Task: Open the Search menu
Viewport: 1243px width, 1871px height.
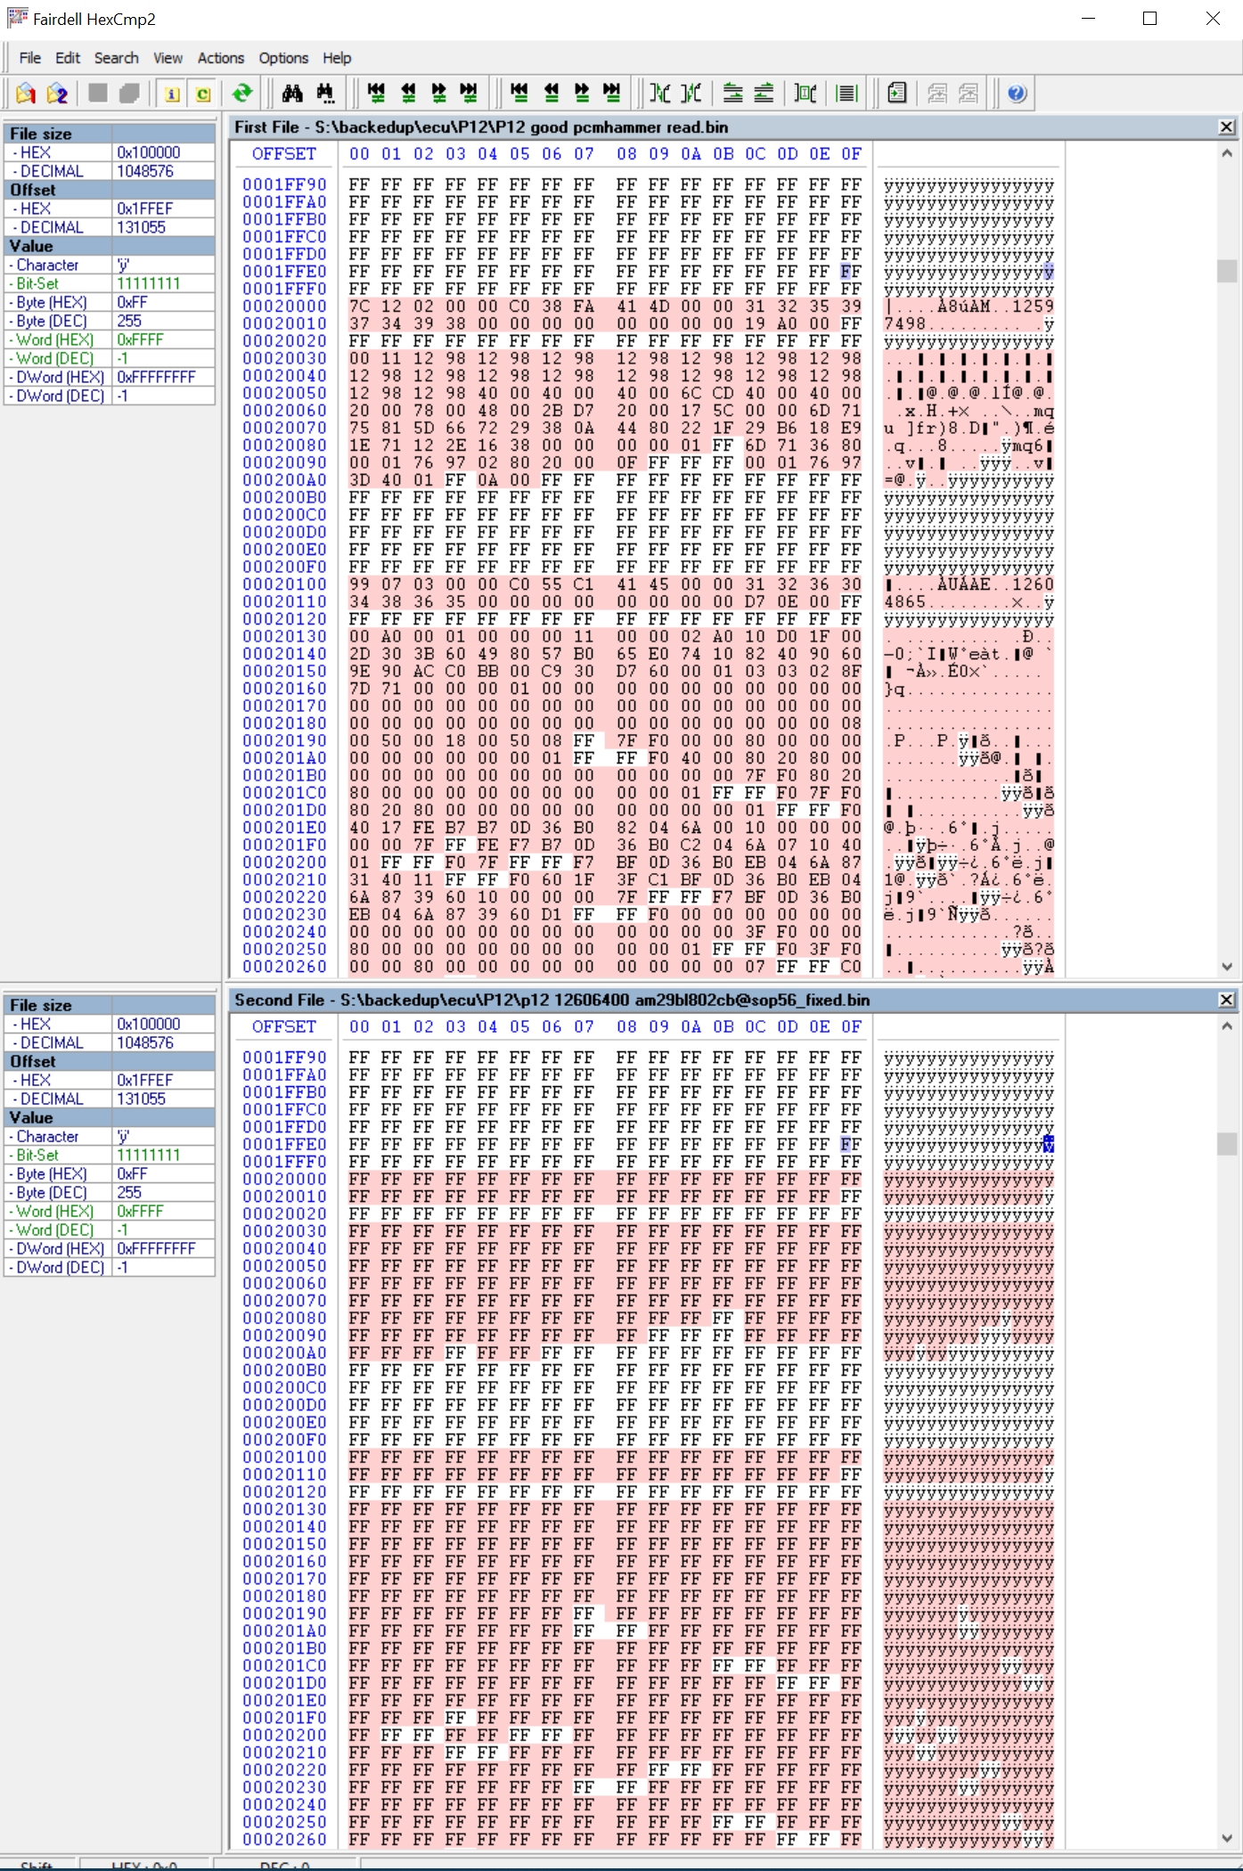Action: pyautogui.click(x=117, y=58)
